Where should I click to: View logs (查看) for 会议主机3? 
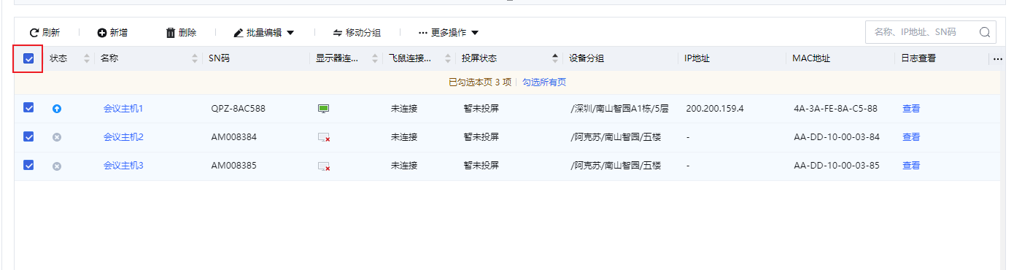tap(911, 166)
